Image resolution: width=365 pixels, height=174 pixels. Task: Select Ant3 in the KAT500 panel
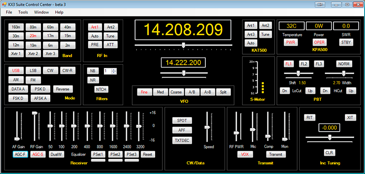(x=250, y=35)
